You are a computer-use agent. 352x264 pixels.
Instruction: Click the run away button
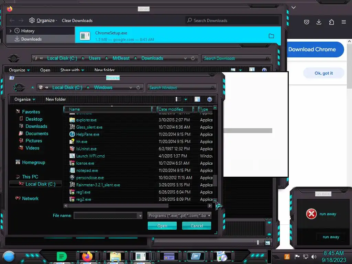[x=331, y=237]
